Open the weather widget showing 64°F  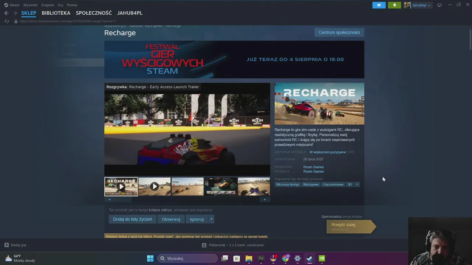[x=20, y=258]
